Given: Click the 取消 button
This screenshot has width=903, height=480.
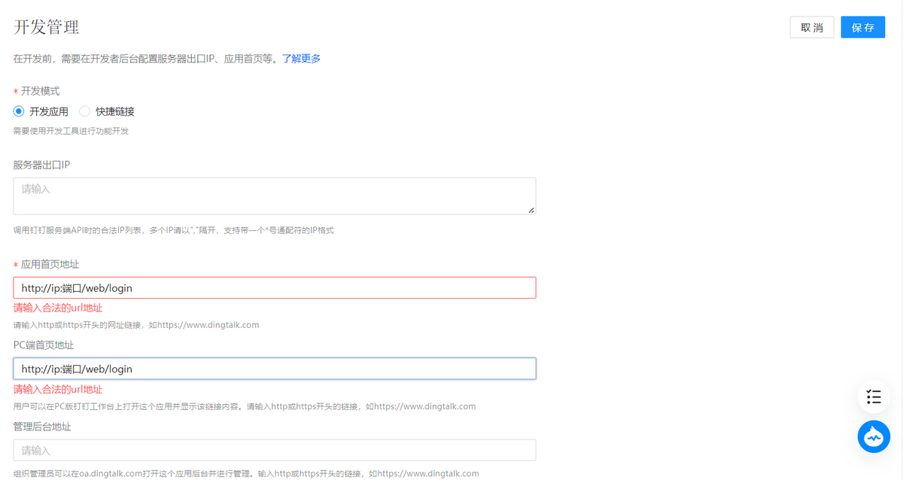Looking at the screenshot, I should [x=811, y=27].
